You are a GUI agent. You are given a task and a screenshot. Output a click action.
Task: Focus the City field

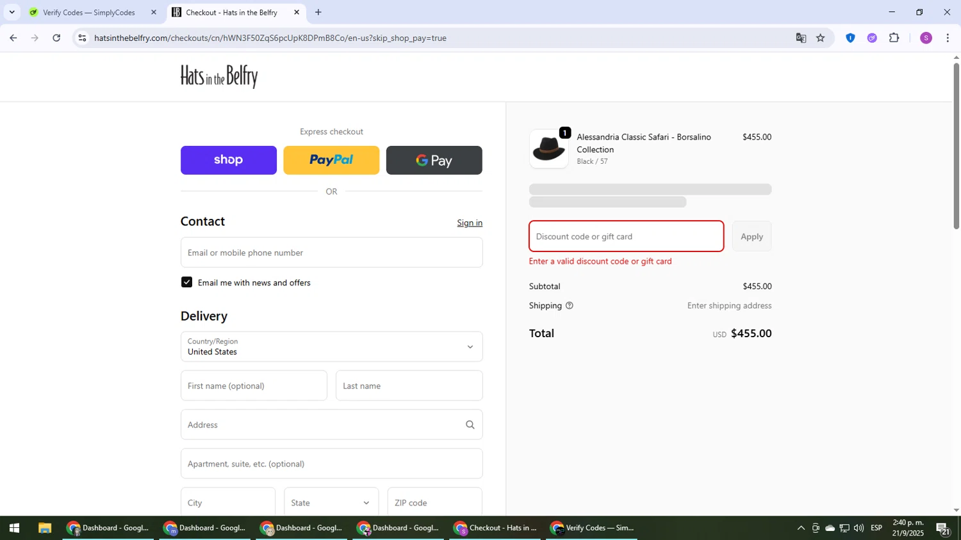click(228, 502)
